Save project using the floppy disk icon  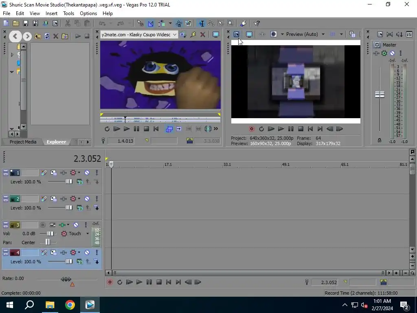(x=26, y=23)
